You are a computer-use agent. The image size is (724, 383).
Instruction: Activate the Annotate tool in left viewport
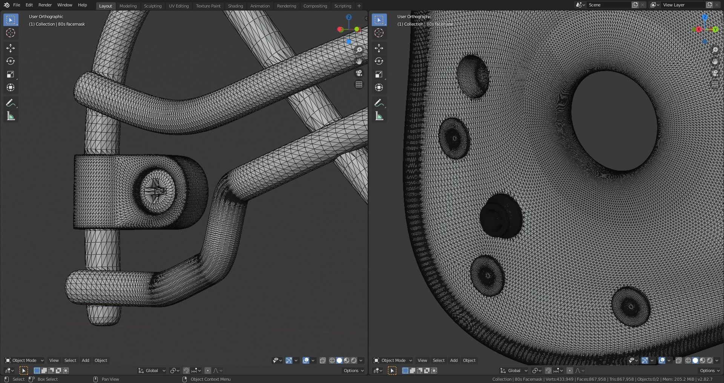[x=11, y=103]
